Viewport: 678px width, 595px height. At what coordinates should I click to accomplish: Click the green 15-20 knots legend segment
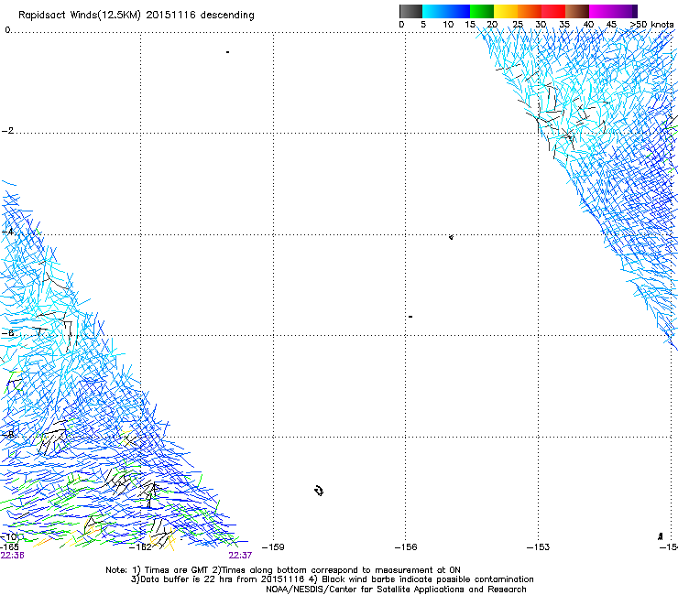(x=482, y=11)
